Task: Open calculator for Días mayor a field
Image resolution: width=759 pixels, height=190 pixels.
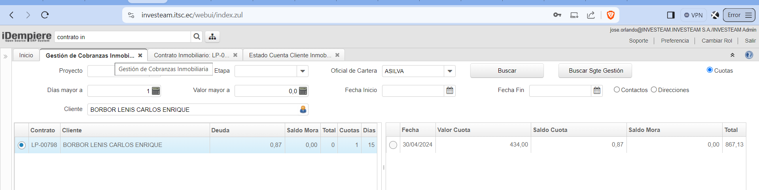Action: click(156, 91)
